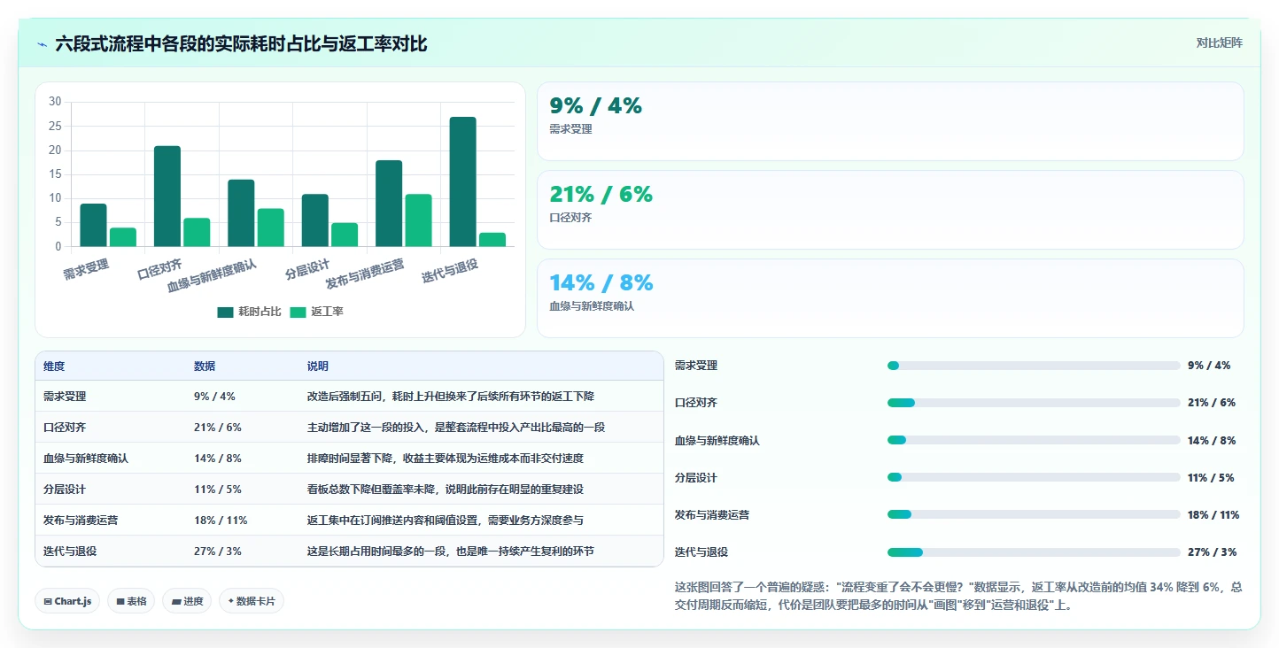The image size is (1279, 648).
Task: Select the 14% / 8% 血缘与新鲜度确认 data card
Action: 890,298
